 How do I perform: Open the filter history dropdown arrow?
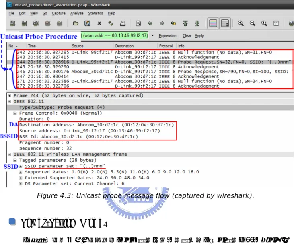pyautogui.click(x=152, y=35)
